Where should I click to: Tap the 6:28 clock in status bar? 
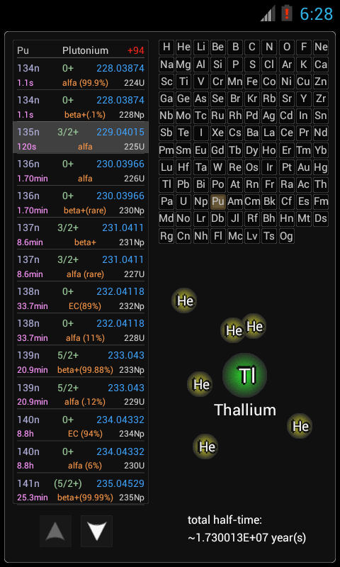pos(316,14)
